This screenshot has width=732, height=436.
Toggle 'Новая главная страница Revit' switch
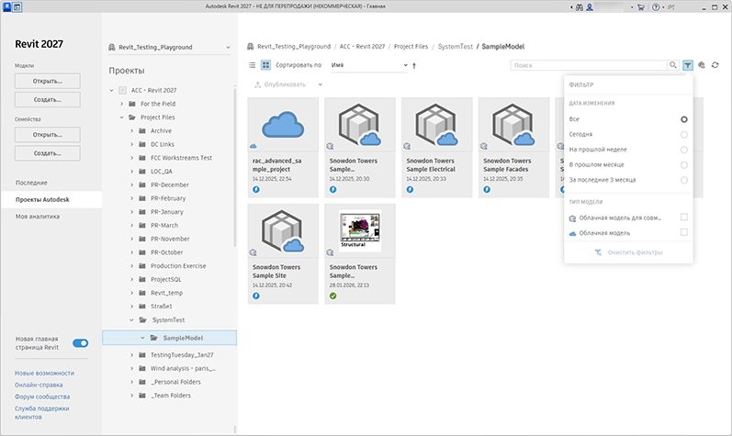80,343
